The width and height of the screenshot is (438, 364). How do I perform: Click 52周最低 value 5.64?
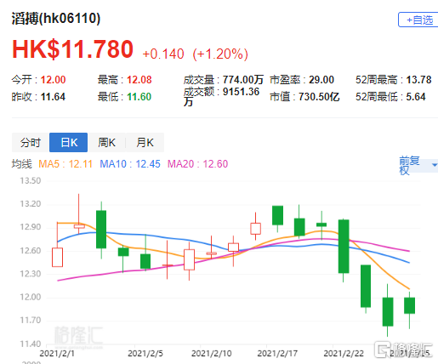tap(416, 97)
